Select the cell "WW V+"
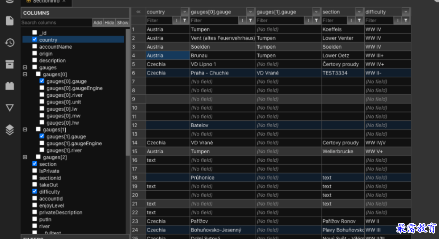 [388, 151]
